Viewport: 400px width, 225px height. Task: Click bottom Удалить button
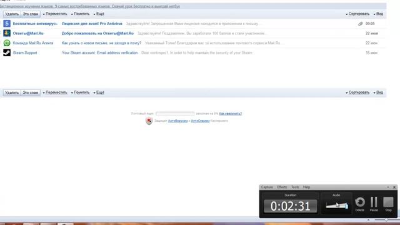coord(12,92)
